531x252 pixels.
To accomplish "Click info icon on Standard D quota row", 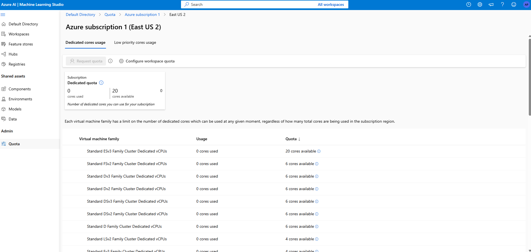I will tap(317, 227).
